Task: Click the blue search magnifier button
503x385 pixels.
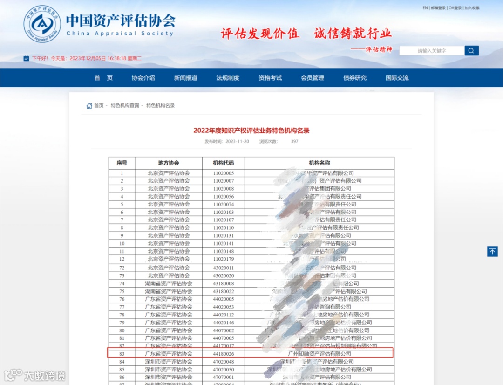Action: tap(471, 50)
